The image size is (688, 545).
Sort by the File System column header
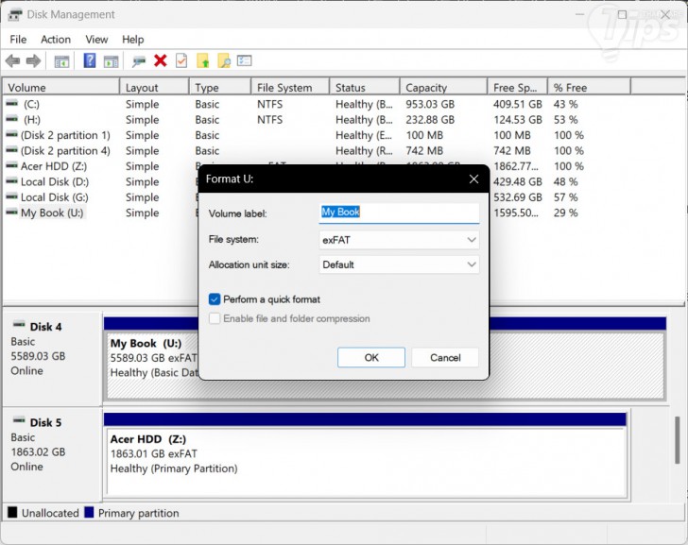(x=290, y=87)
